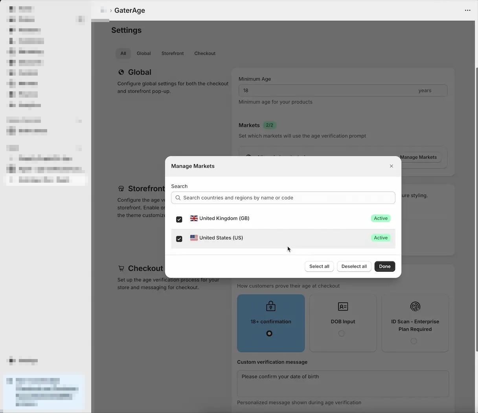Select the 18+ confirmation radio button
This screenshot has width=478, height=413.
[269, 333]
